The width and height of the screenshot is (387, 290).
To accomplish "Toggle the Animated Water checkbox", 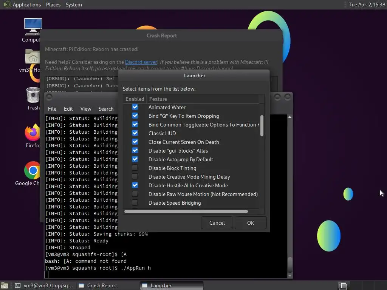I will pos(135,107).
